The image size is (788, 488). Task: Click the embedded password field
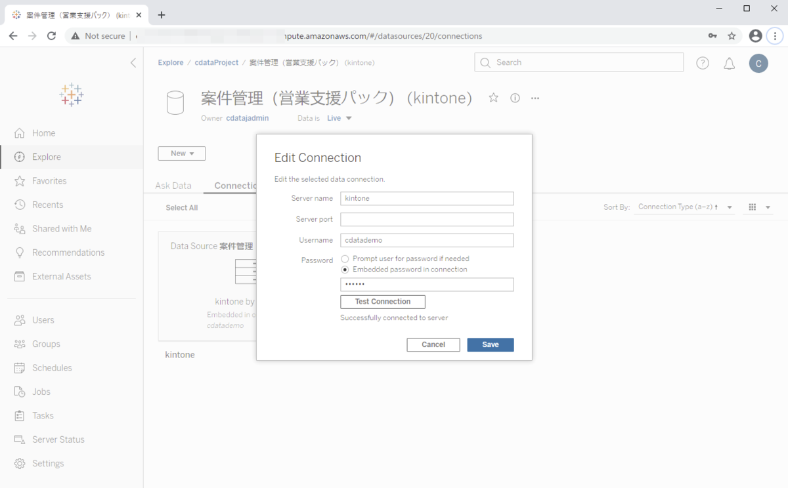(427, 285)
